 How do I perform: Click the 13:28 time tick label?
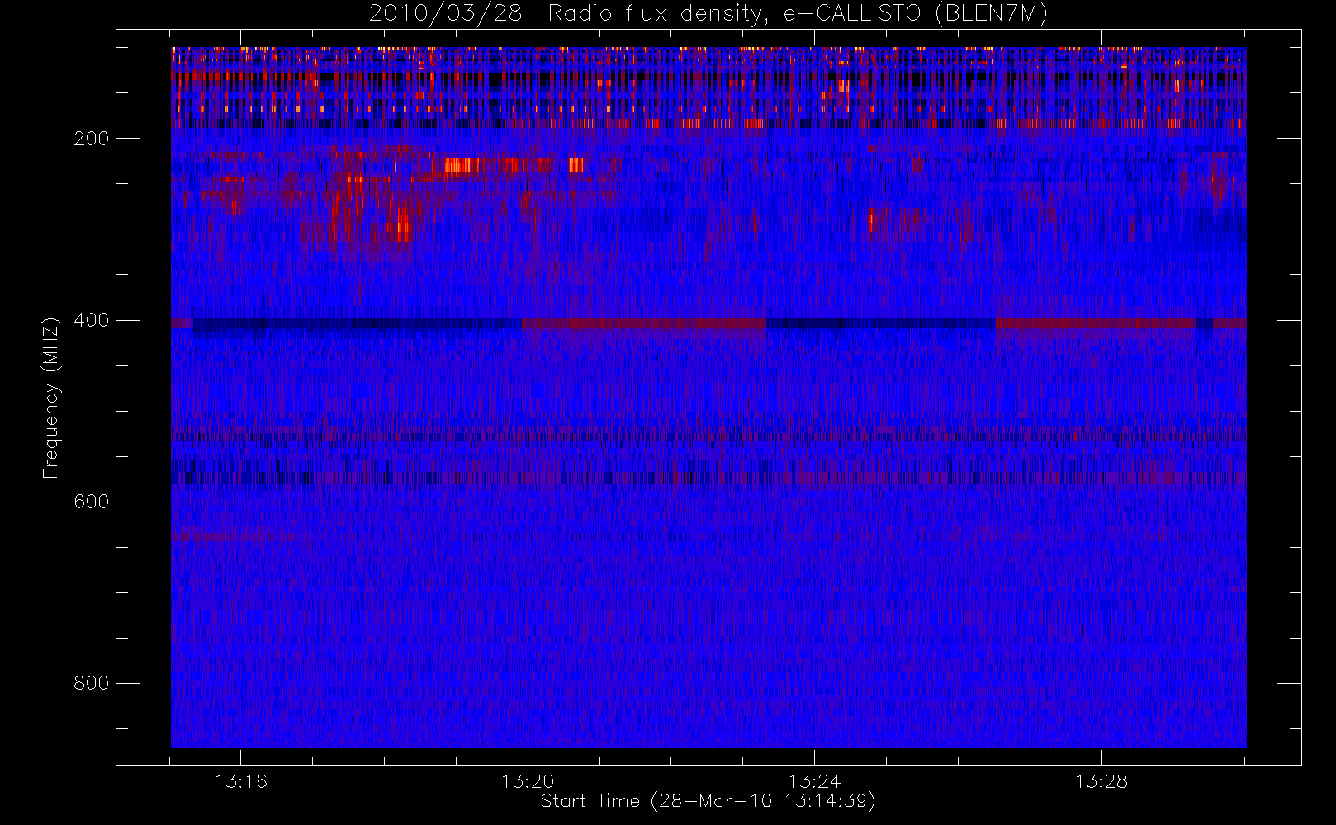coord(1101,780)
